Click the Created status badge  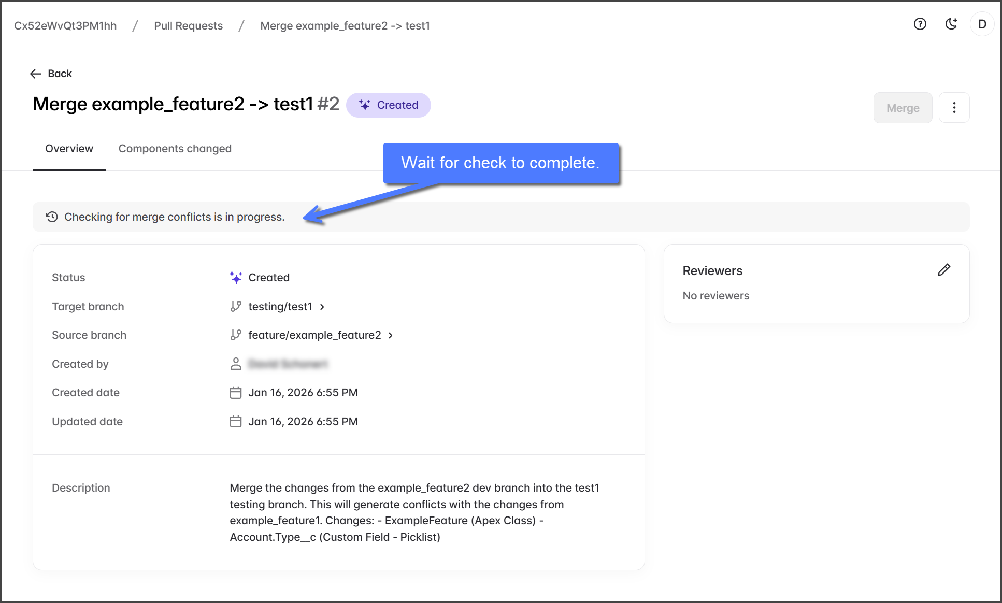coord(389,105)
